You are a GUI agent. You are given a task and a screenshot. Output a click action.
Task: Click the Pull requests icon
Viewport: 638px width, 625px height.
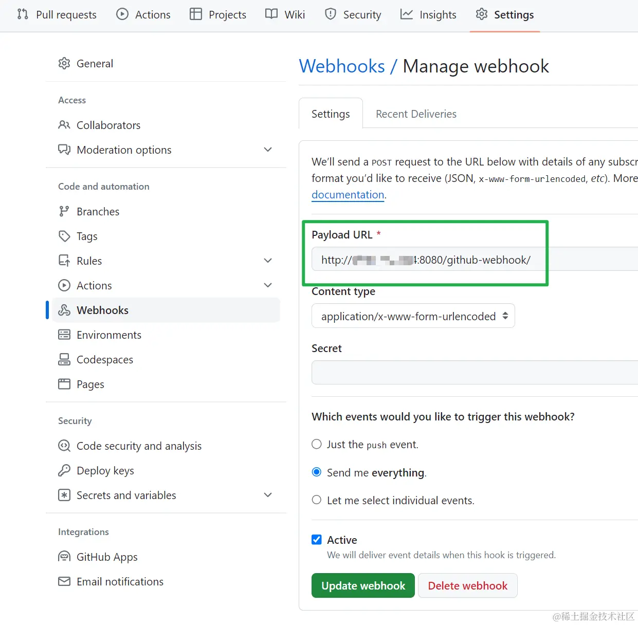pyautogui.click(x=23, y=14)
